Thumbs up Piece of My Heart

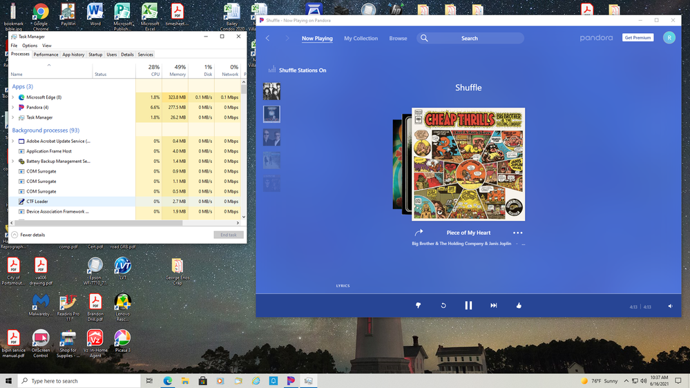tap(519, 305)
